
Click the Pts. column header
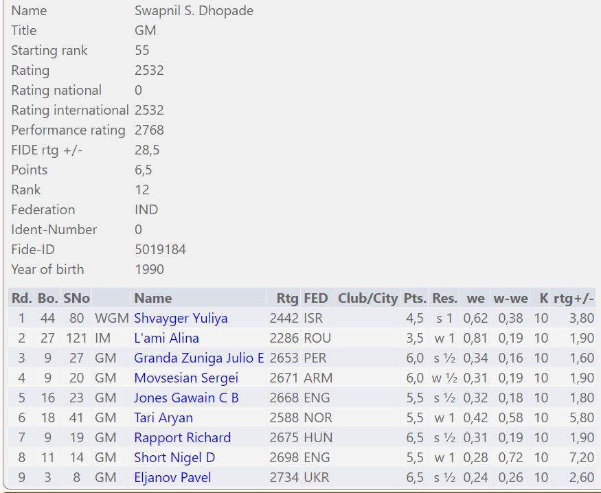click(415, 299)
